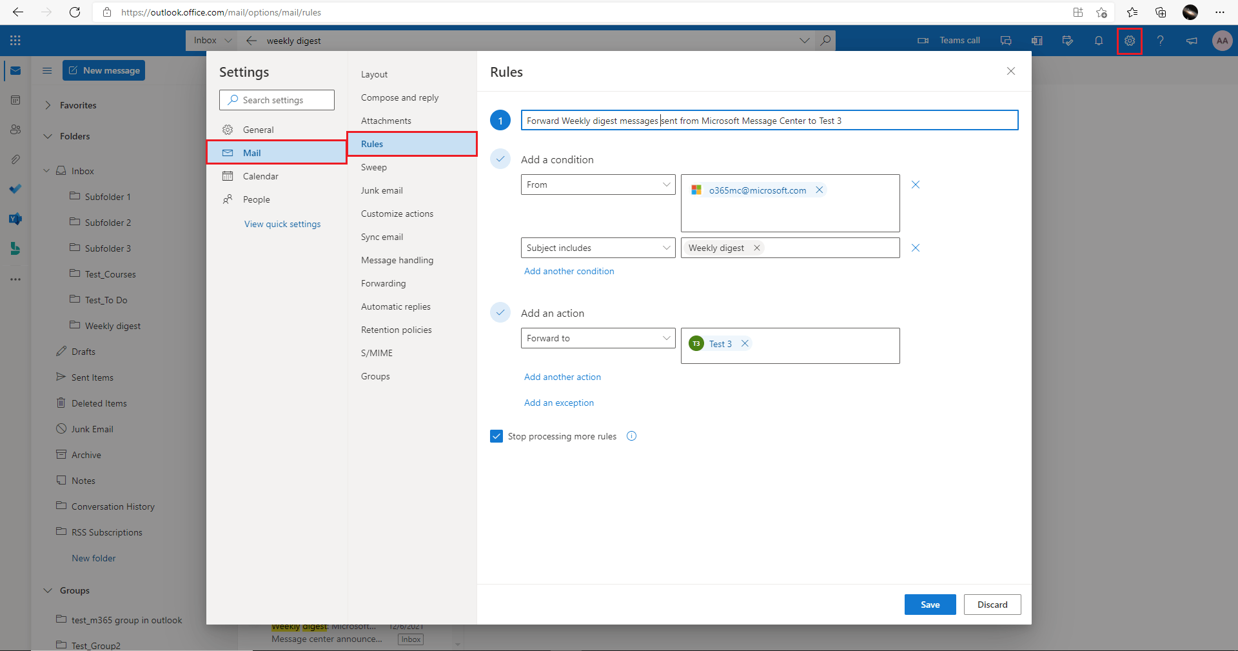Image resolution: width=1238 pixels, height=651 pixels.
Task: Click the More apps ellipsis in rail
Action: tap(15, 279)
